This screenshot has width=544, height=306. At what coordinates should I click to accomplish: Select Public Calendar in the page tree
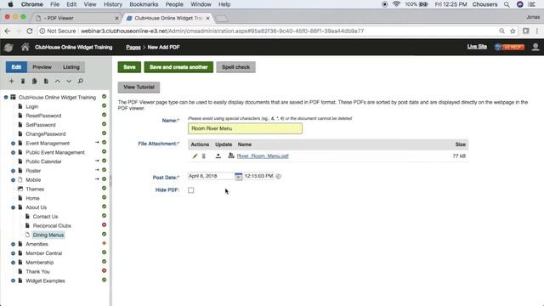pyautogui.click(x=43, y=161)
